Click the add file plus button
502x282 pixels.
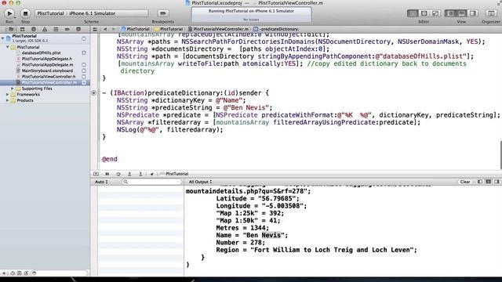pos(4,273)
